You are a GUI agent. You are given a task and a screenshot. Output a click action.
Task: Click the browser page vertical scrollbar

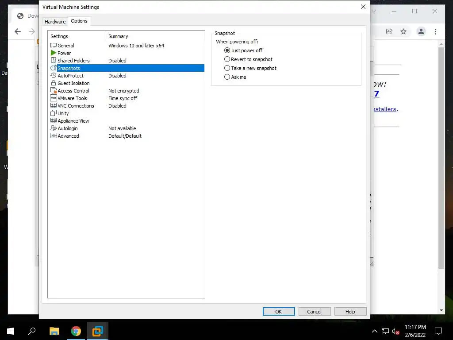(441, 158)
